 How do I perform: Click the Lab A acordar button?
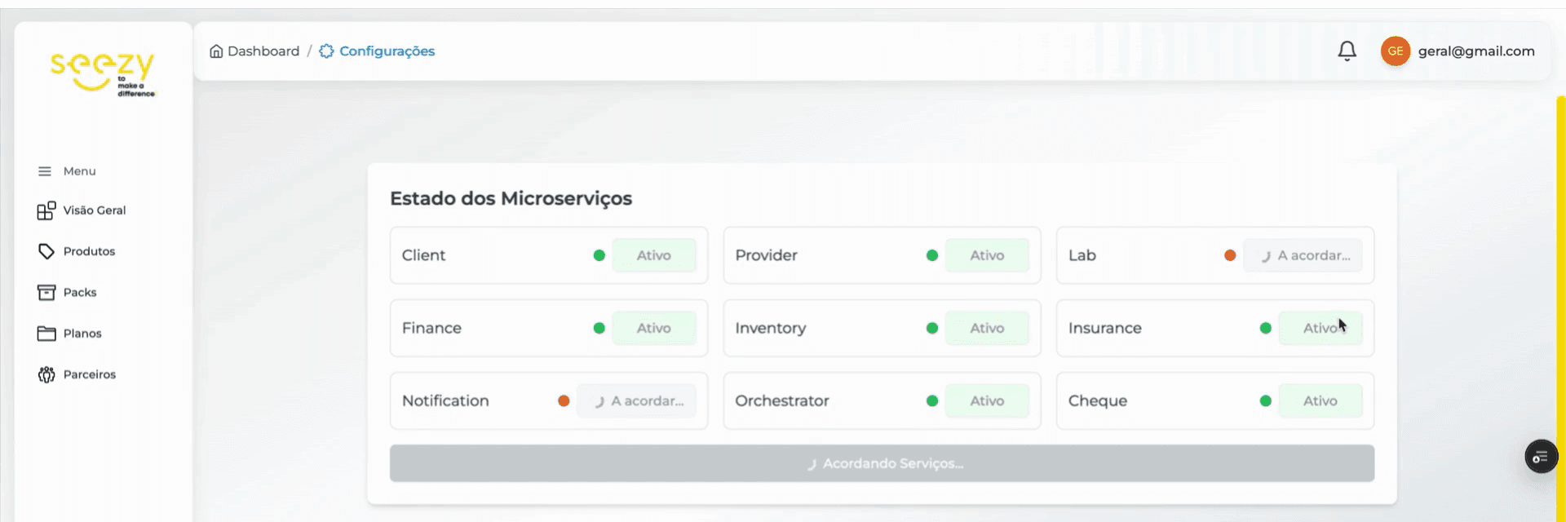tap(1303, 255)
